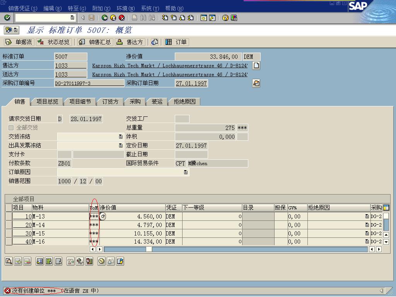
Task: Open the 环境(N) menu
Action: coord(126,8)
